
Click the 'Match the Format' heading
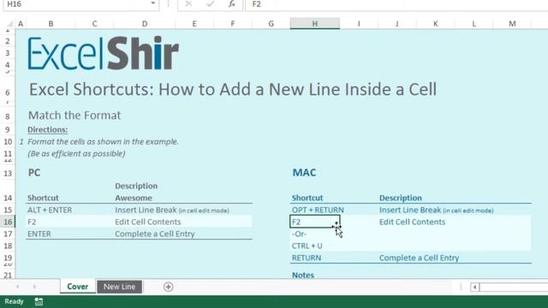(74, 115)
